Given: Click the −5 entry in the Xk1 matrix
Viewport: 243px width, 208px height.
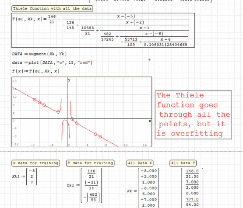Looking at the screenshot, I should 32,171.
